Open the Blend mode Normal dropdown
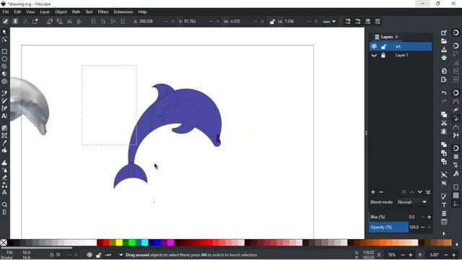The width and height of the screenshot is (462, 260). tap(412, 202)
